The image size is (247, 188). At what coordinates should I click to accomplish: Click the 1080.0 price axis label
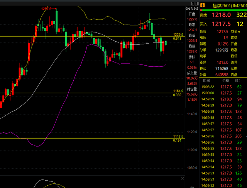coord(192,168)
